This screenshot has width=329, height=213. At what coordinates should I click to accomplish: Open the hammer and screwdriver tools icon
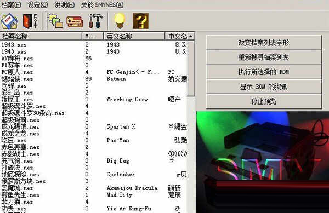(95, 21)
